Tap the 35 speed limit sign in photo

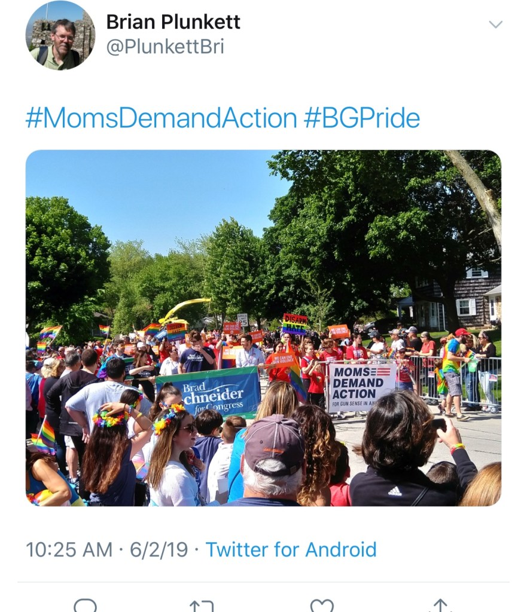(x=242, y=320)
